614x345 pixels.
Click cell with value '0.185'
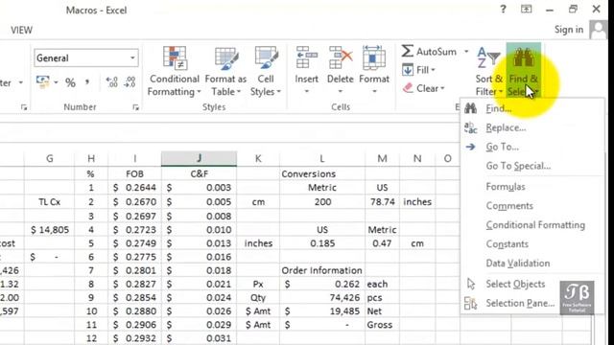[322, 243]
